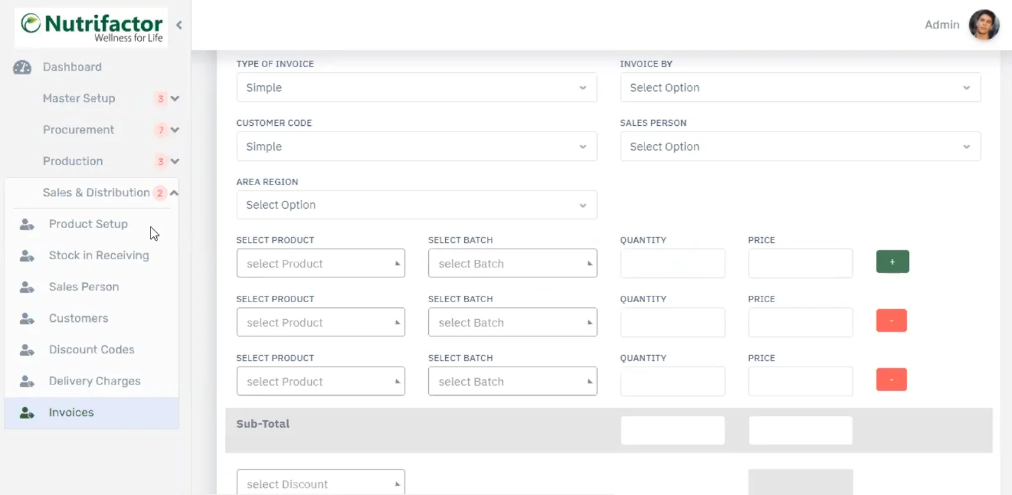The height and width of the screenshot is (495, 1012).
Task: Remove the second product row
Action: [891, 321]
